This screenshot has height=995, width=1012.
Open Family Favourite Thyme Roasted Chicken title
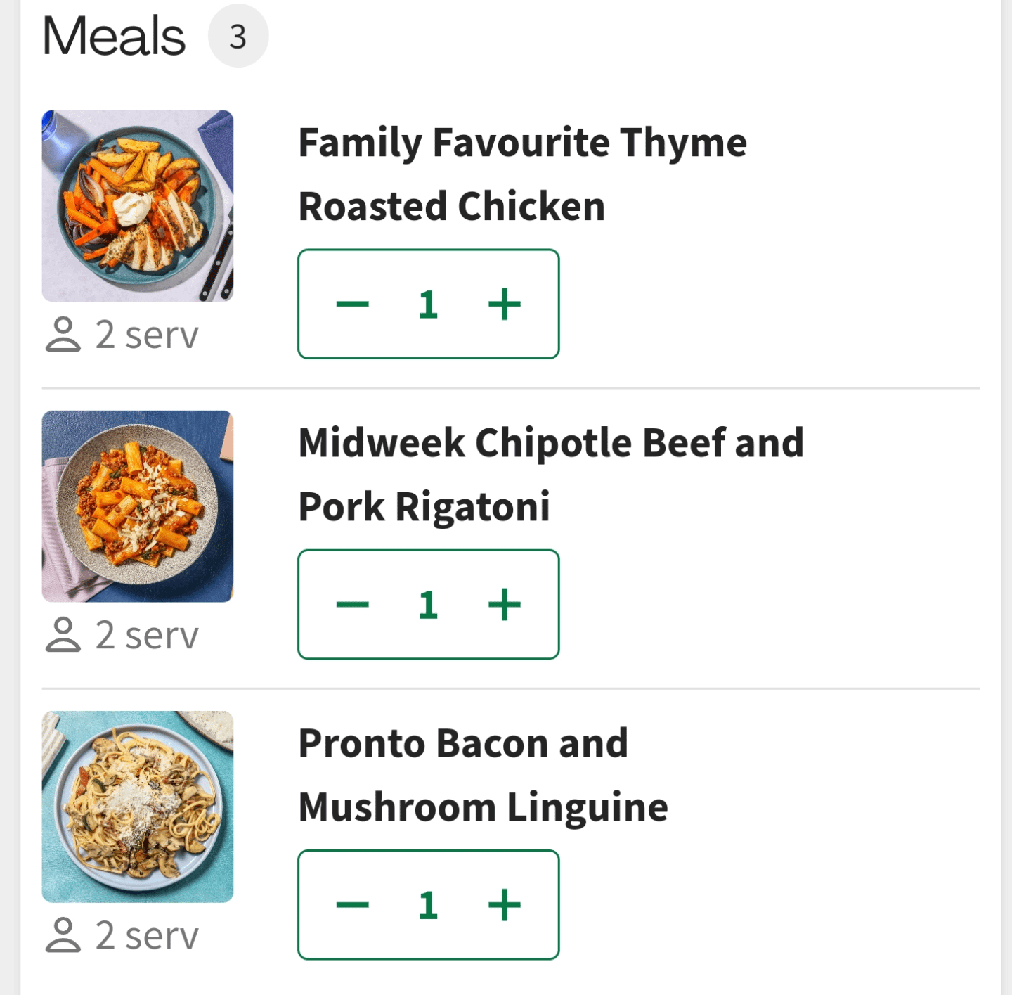tap(522, 174)
